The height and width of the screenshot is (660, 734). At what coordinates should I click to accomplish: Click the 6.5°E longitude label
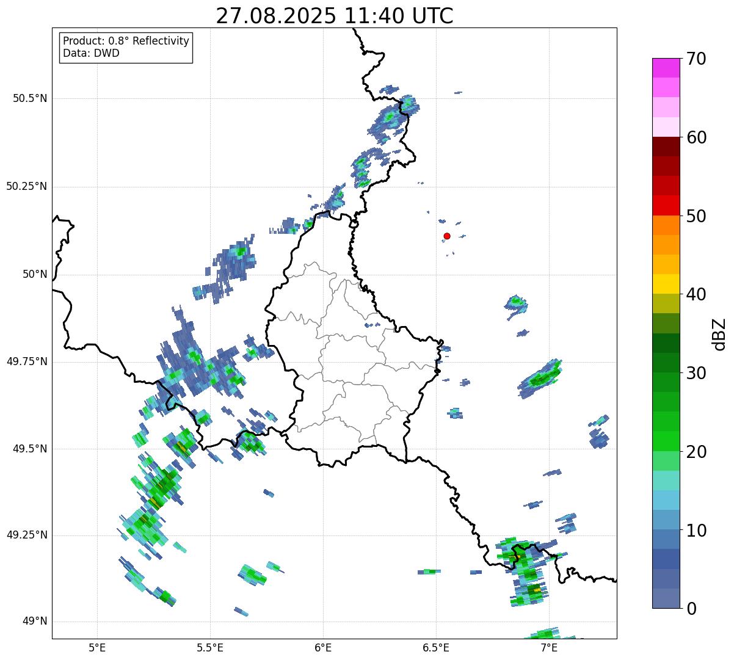point(436,647)
